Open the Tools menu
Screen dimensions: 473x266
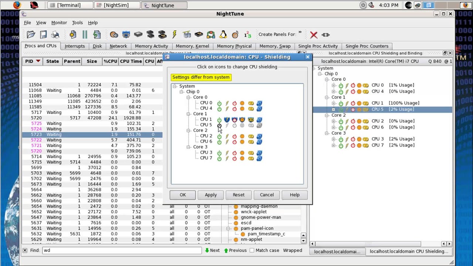pos(77,23)
